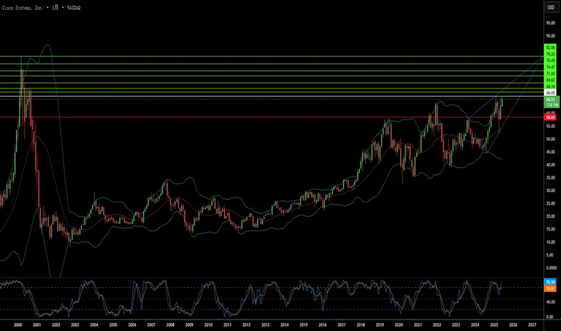Click the white 66.65 price label
561x331 pixels.
pyautogui.click(x=550, y=93)
